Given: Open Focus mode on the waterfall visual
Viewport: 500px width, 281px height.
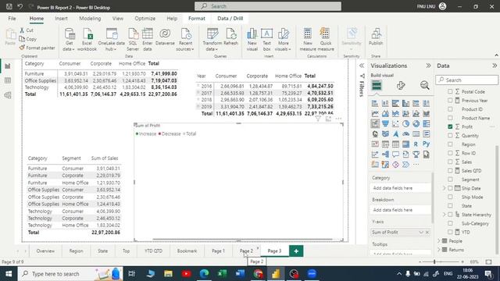Looking at the screenshot, I should click(328, 119).
